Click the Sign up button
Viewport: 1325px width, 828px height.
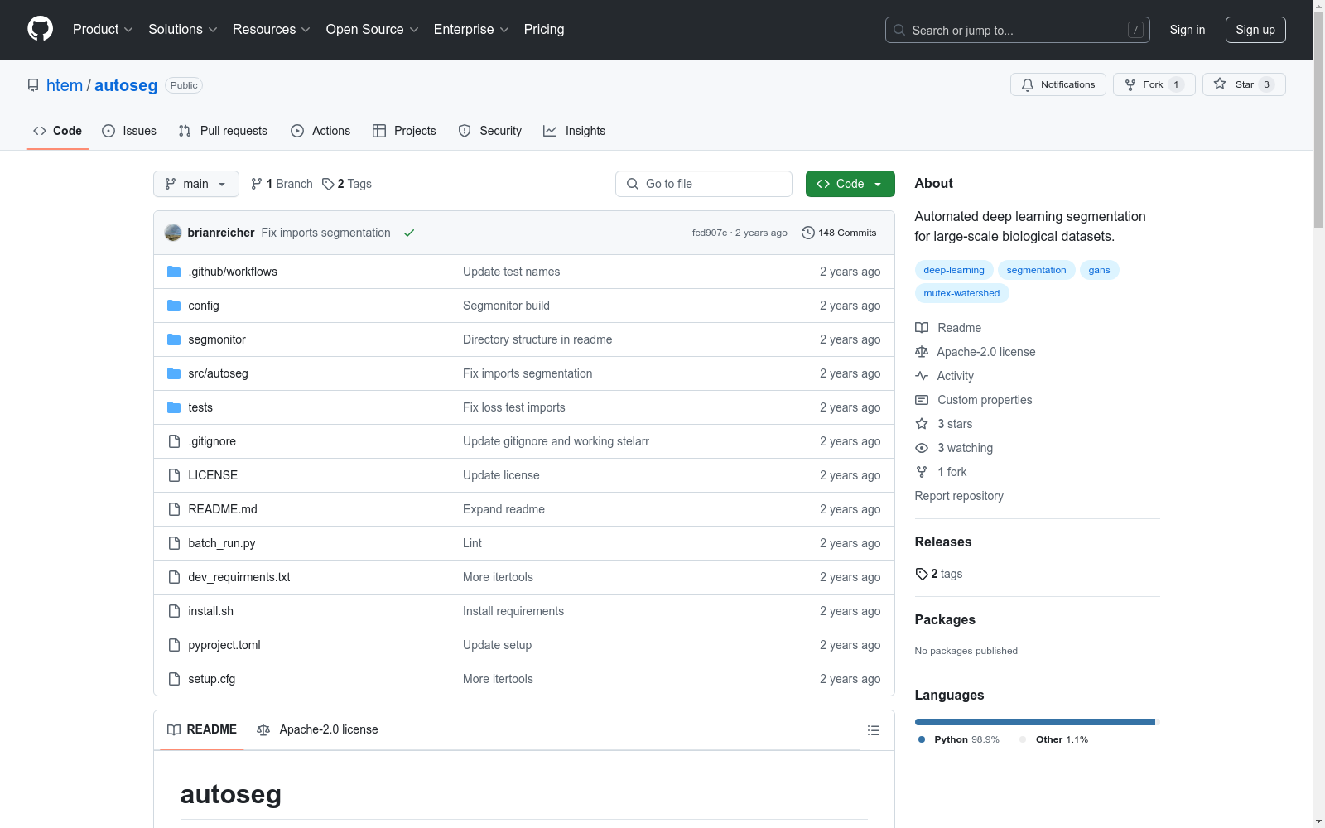point(1255,30)
